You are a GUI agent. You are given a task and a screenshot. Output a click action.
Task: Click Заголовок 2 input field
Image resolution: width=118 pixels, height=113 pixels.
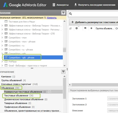pos(113,105)
